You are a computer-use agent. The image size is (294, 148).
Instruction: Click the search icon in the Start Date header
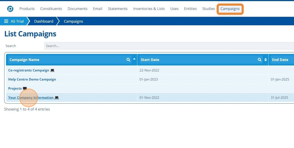point(260,60)
